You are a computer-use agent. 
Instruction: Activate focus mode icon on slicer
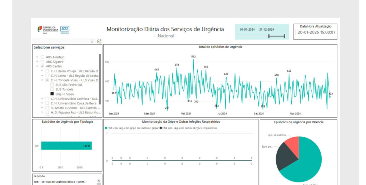(99, 41)
